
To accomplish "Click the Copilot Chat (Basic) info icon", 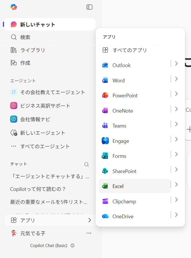I will click(x=73, y=246).
